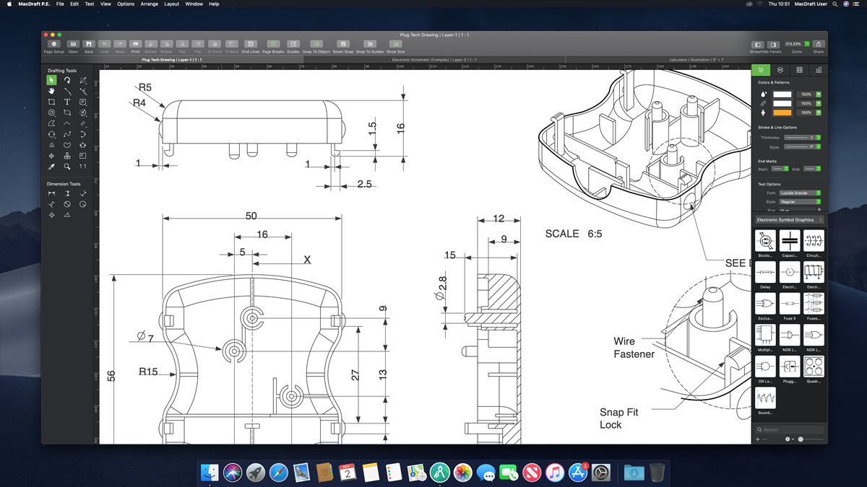867x487 pixels.
Task: Open Safari from the Dock
Action: click(279, 473)
